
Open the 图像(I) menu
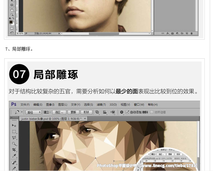coord(50,105)
